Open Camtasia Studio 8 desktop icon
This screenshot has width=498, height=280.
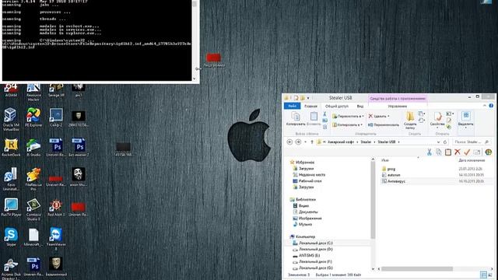pyautogui.click(x=33, y=209)
